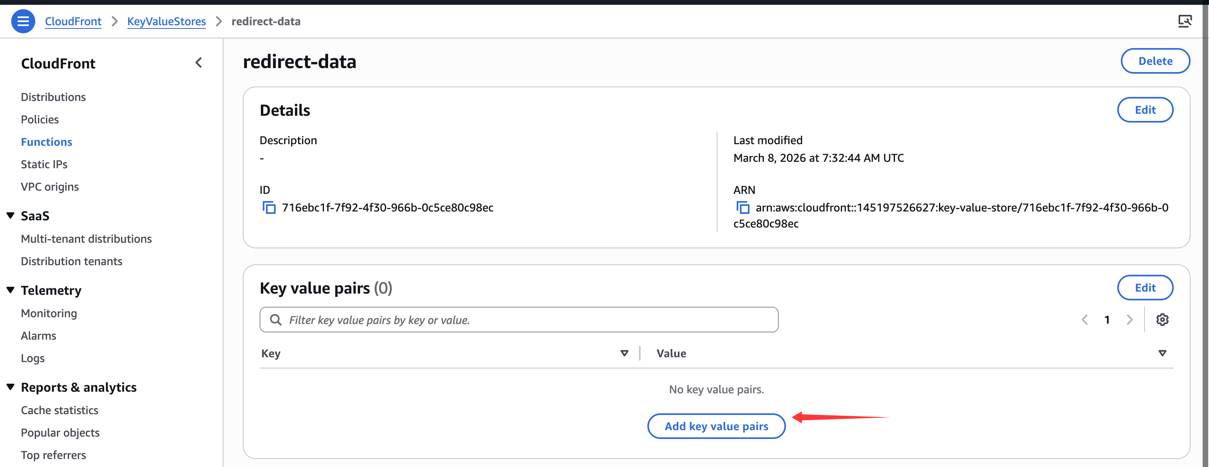
Task: Copy the ARN to clipboard
Action: coord(742,207)
